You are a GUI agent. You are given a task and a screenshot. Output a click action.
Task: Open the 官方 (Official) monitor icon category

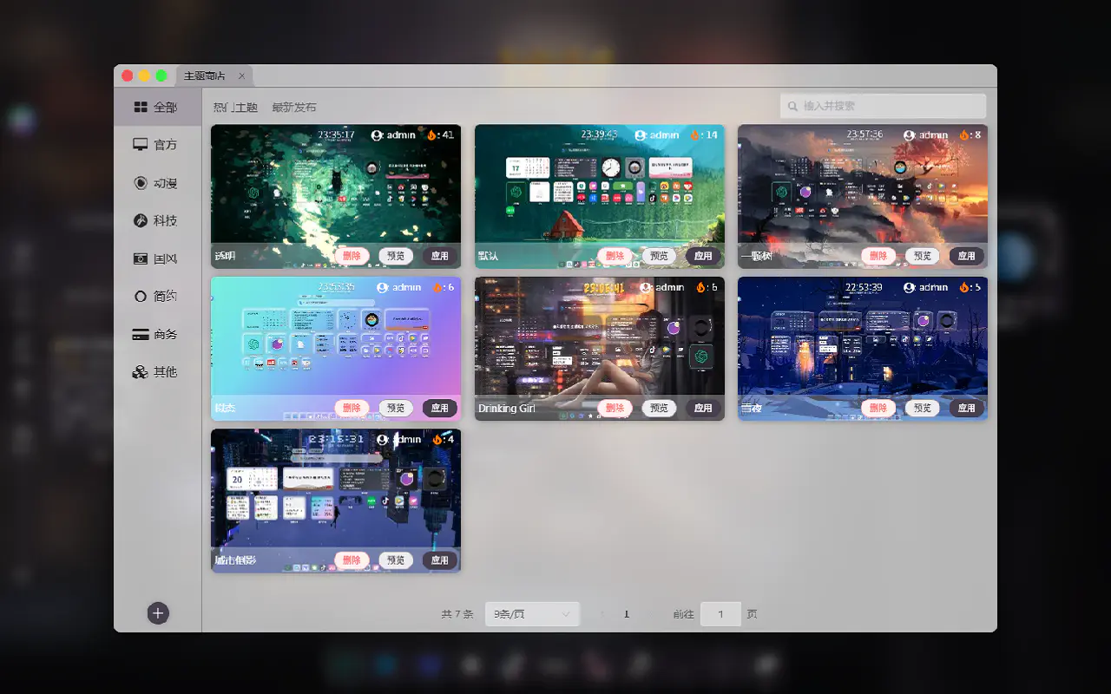click(x=140, y=145)
